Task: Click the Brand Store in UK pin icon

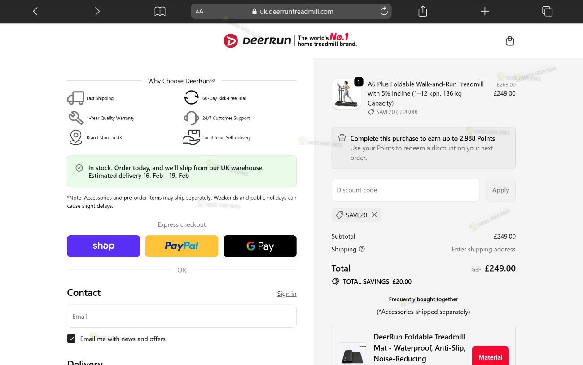Action: click(76, 137)
